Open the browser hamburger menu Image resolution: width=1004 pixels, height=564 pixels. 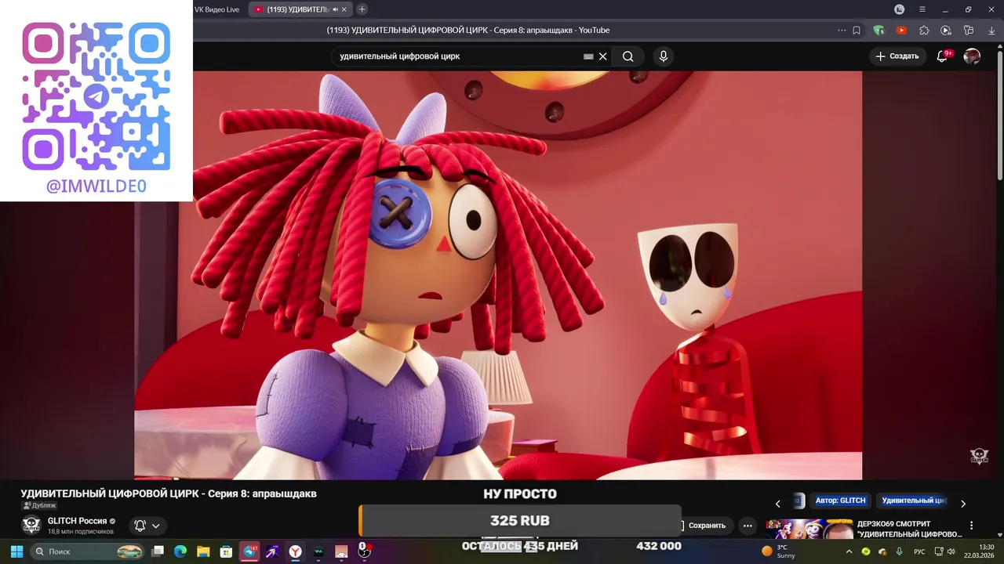pyautogui.click(x=924, y=9)
